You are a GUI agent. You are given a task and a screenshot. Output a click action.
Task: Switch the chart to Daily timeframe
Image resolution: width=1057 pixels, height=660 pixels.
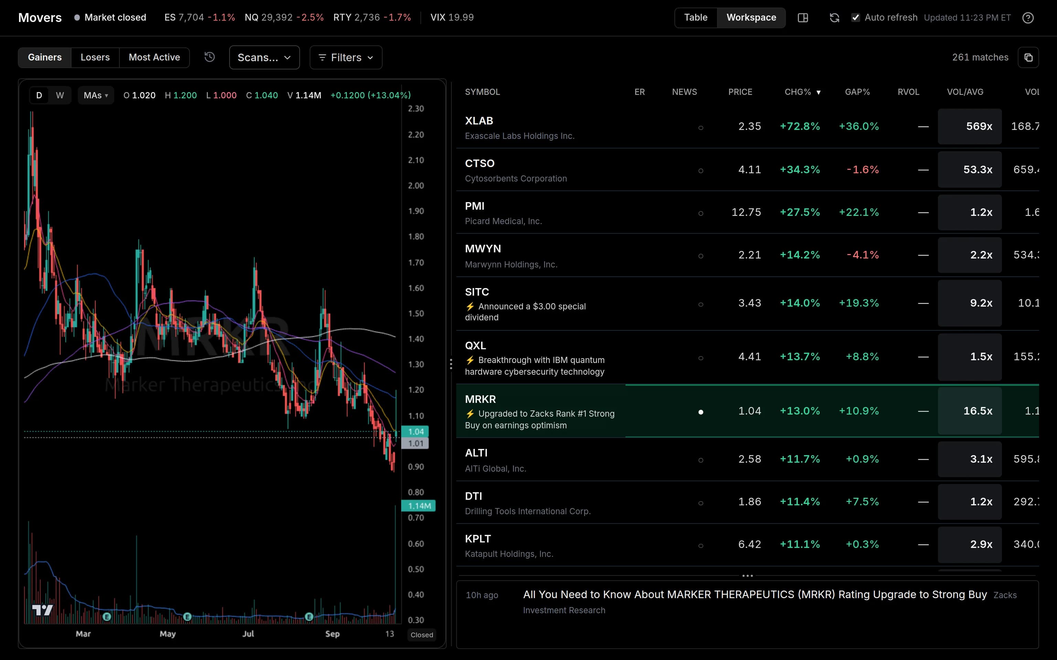[x=39, y=95]
